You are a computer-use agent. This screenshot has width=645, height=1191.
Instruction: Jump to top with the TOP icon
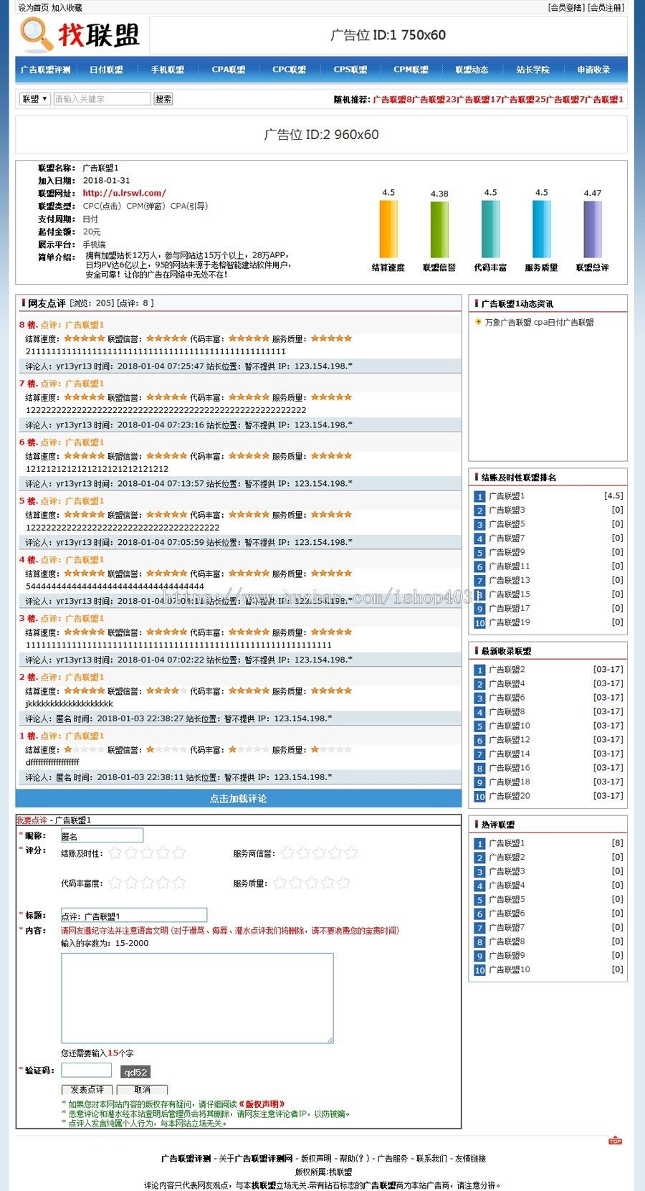615,1140
